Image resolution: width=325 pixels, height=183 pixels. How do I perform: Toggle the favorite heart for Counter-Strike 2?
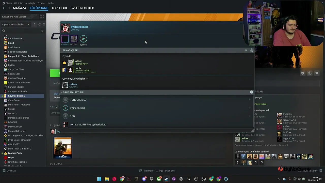[317, 73]
